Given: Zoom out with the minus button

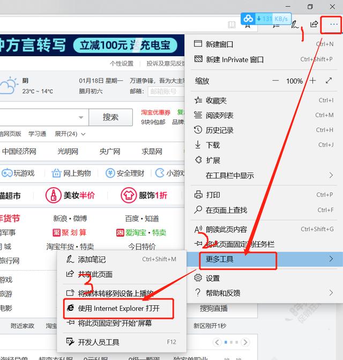Looking at the screenshot, I should point(275,80).
